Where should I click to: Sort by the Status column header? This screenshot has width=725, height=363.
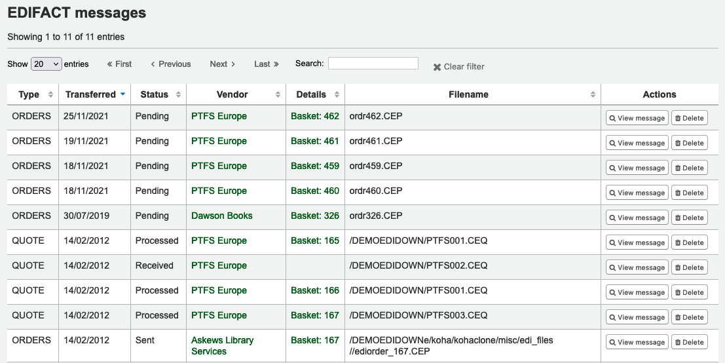click(155, 94)
